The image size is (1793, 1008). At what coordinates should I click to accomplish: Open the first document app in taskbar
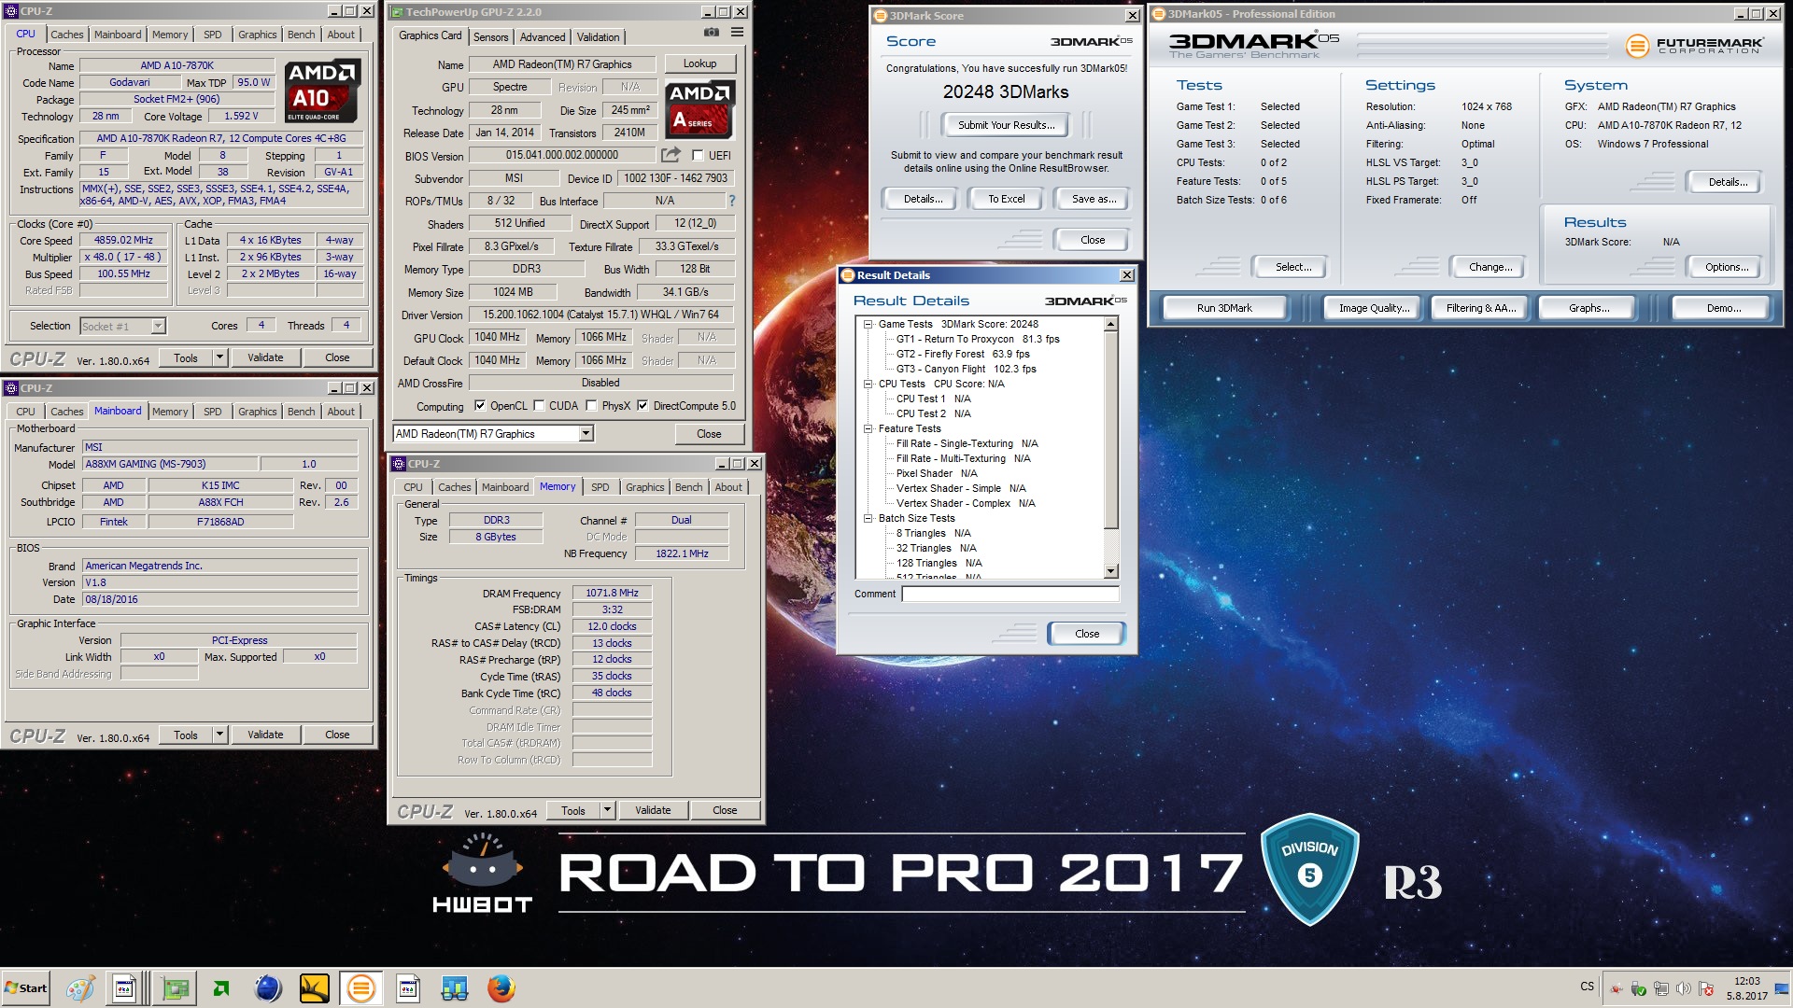click(124, 988)
